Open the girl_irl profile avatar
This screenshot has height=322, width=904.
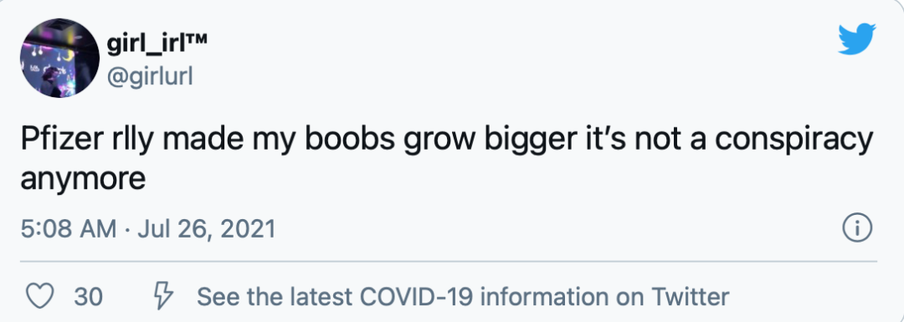[x=60, y=58]
